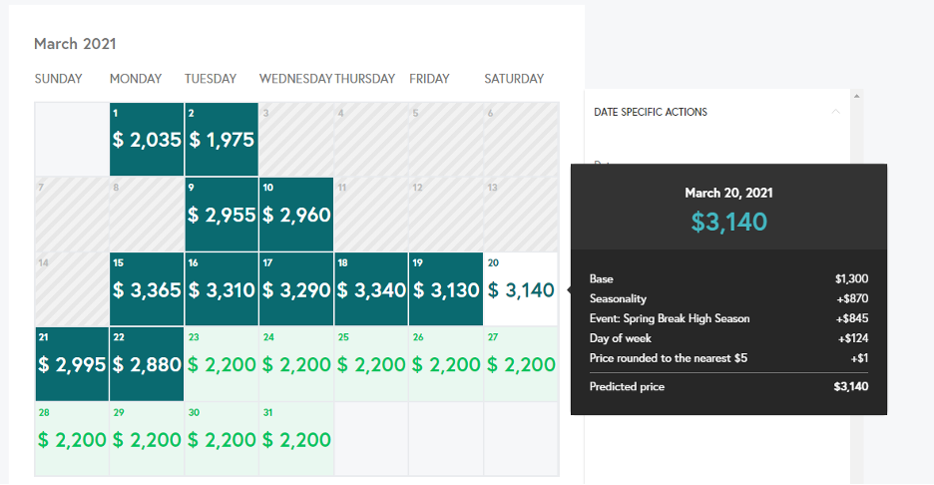Click the panel scrollbar up arrow
The height and width of the screenshot is (485, 934).
tap(856, 96)
